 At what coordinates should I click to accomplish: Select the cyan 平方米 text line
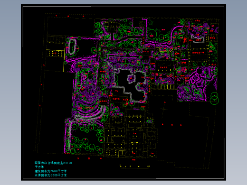(x=39, y=167)
